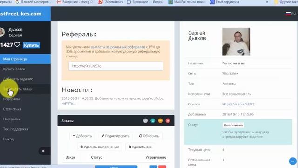Viewport: 298px width, 168px height.
Task: Open the Для веб-мастеров Google bookmark
Action: tap(33, 2)
